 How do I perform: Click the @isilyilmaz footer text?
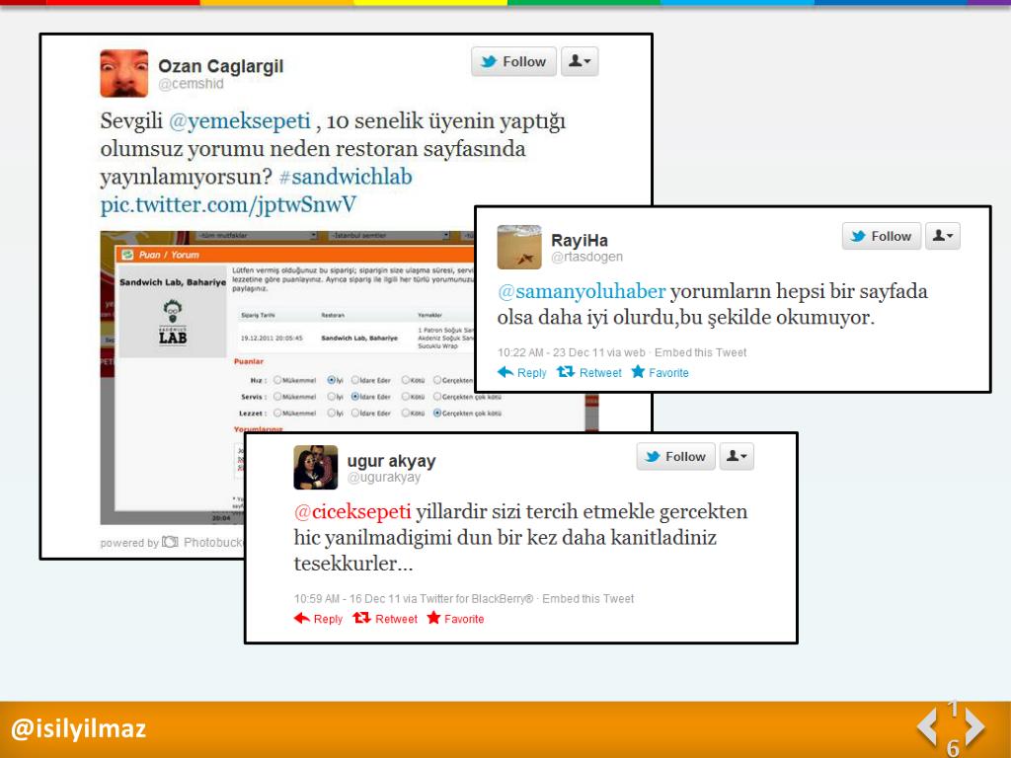click(x=79, y=729)
